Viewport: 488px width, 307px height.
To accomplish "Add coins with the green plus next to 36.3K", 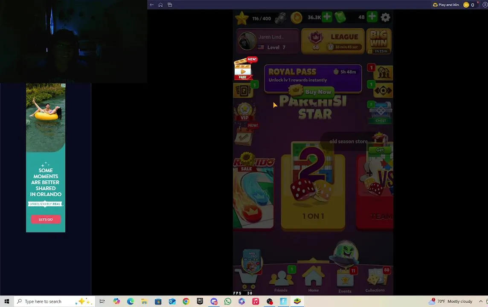I will (x=327, y=17).
